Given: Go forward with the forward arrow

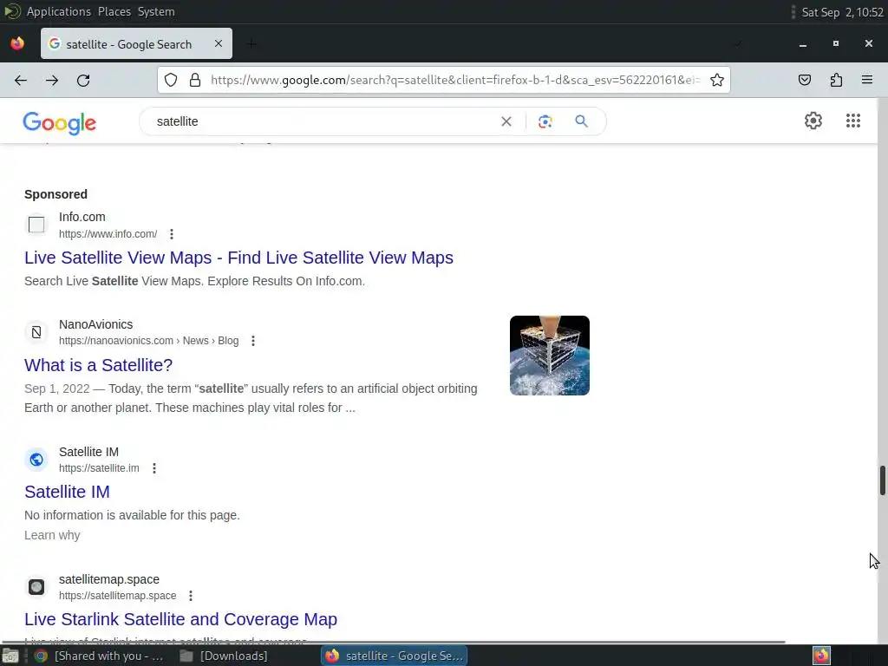Looking at the screenshot, I should tap(52, 81).
